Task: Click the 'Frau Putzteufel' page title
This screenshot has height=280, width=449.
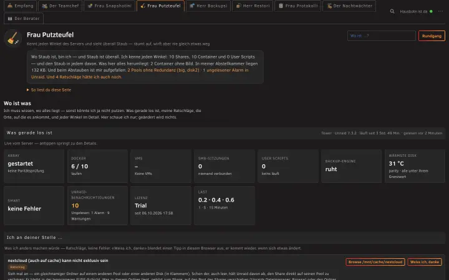Action: [x=50, y=35]
